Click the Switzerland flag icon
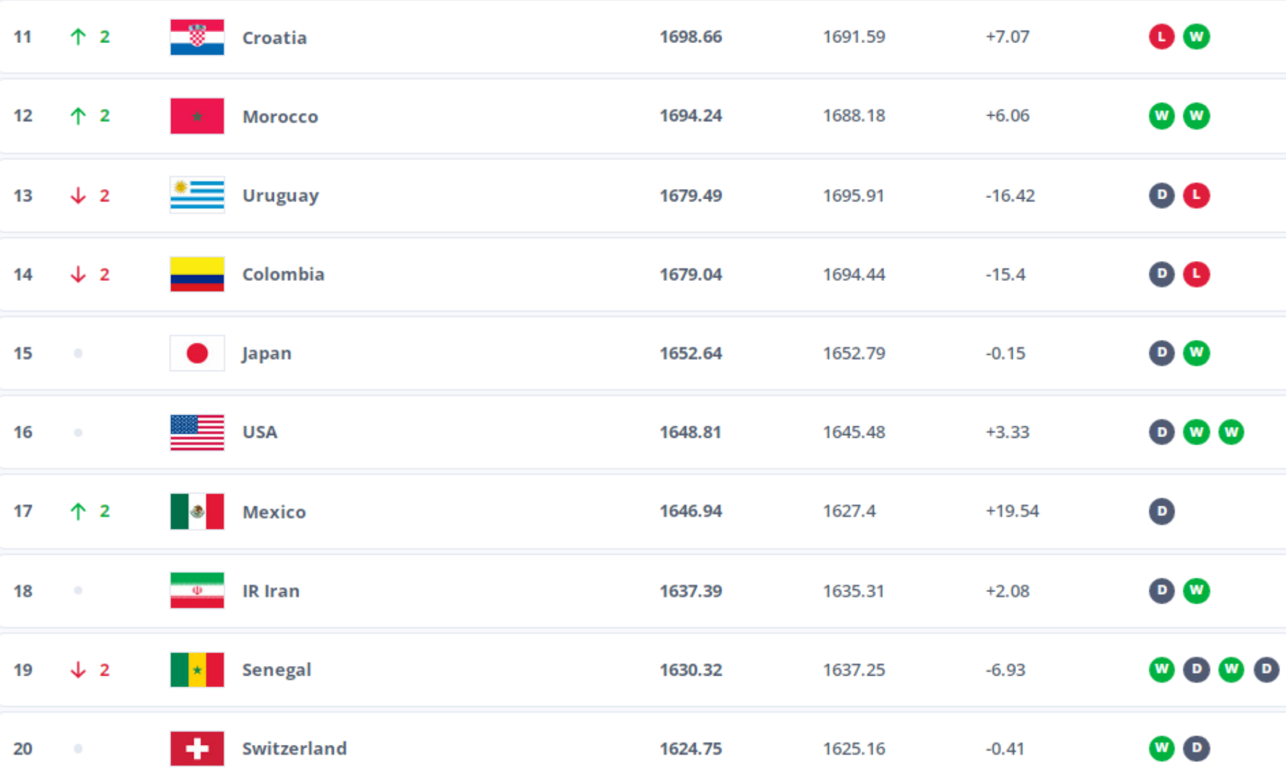1286x781 pixels. coord(197,748)
